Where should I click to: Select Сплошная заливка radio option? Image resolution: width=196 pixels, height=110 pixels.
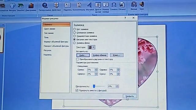coord(74,33)
